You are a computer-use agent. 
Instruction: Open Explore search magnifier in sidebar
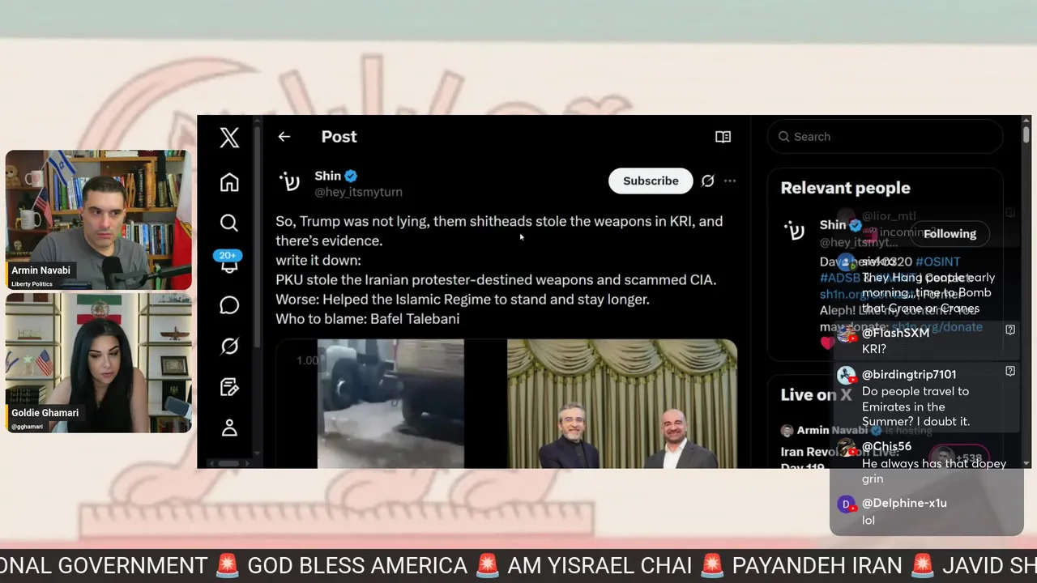[x=229, y=223]
